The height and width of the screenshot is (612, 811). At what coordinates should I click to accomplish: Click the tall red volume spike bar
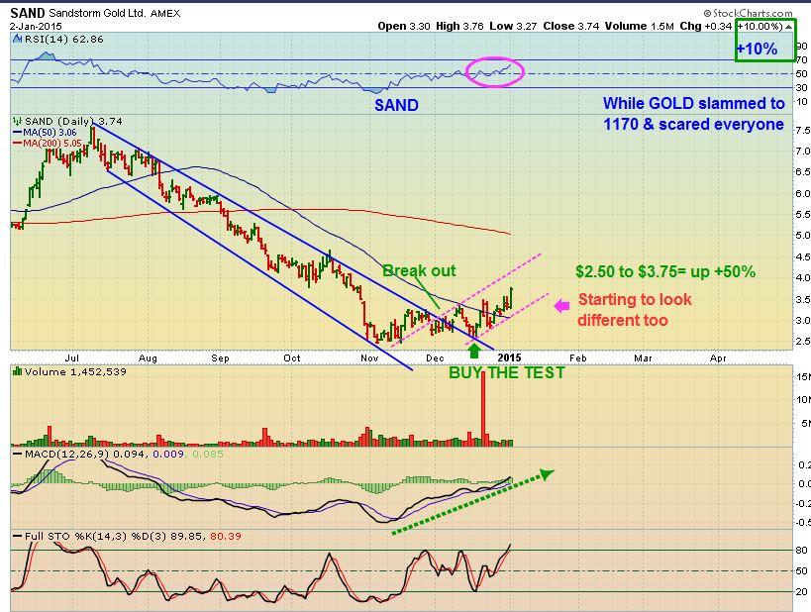click(483, 409)
